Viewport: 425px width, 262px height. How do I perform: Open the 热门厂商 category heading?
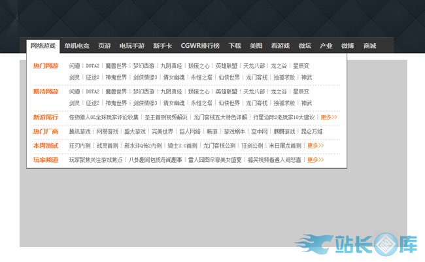[46, 132]
